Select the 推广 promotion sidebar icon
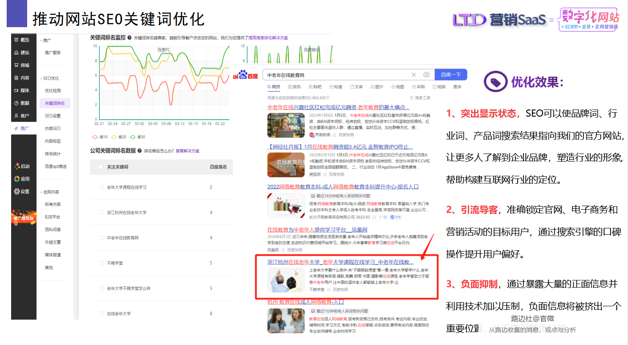This screenshot has height=345, width=628. (16, 128)
